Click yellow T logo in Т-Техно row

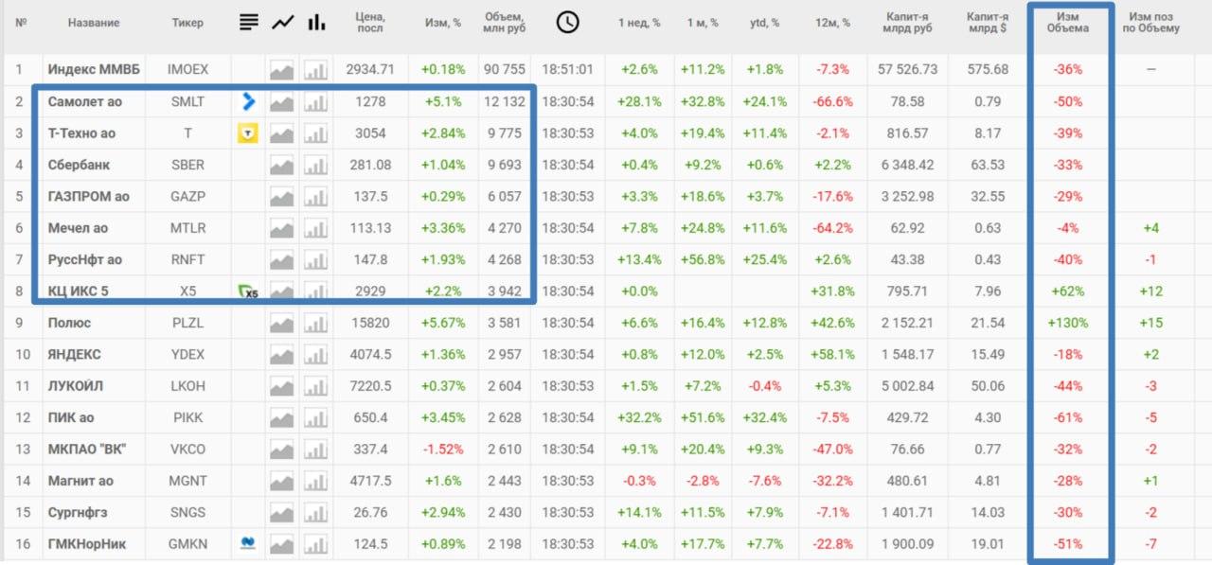click(x=247, y=133)
